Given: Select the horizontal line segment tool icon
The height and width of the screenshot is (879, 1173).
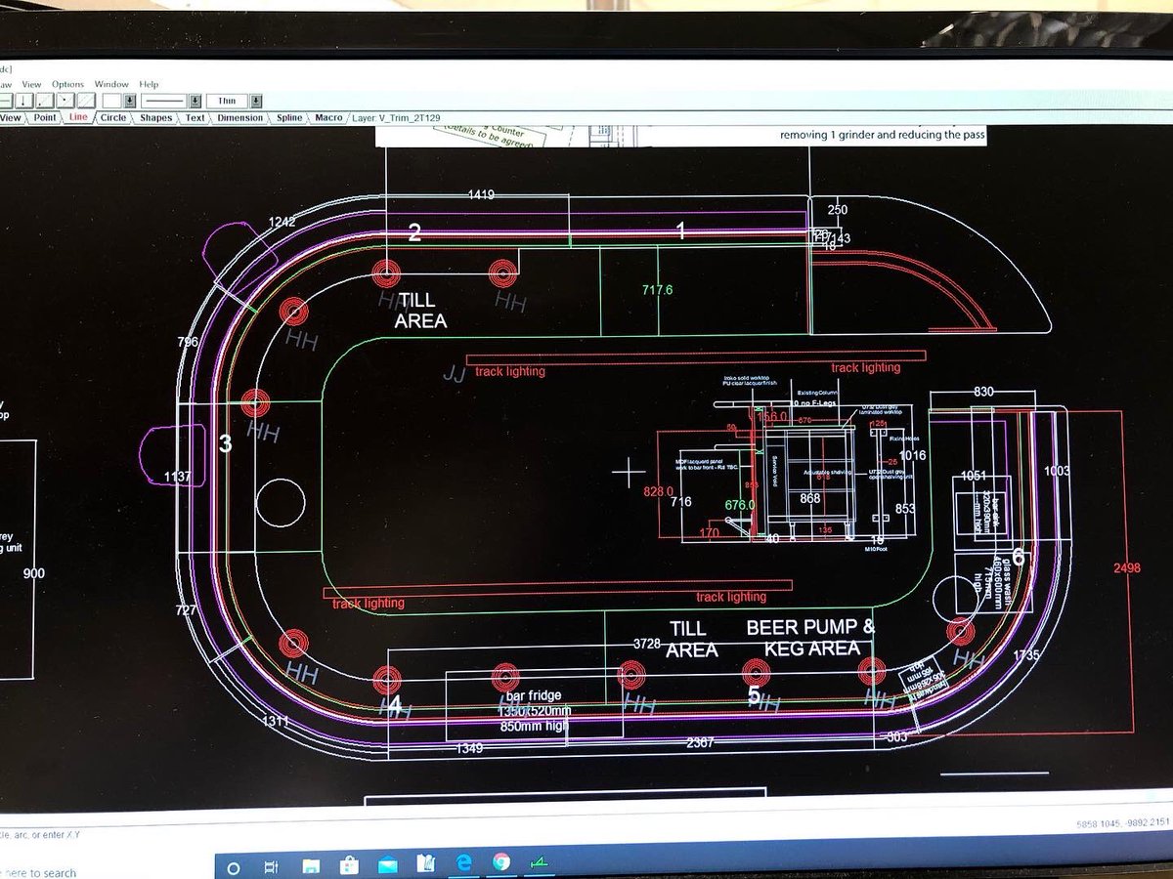Looking at the screenshot, I should point(4,100).
